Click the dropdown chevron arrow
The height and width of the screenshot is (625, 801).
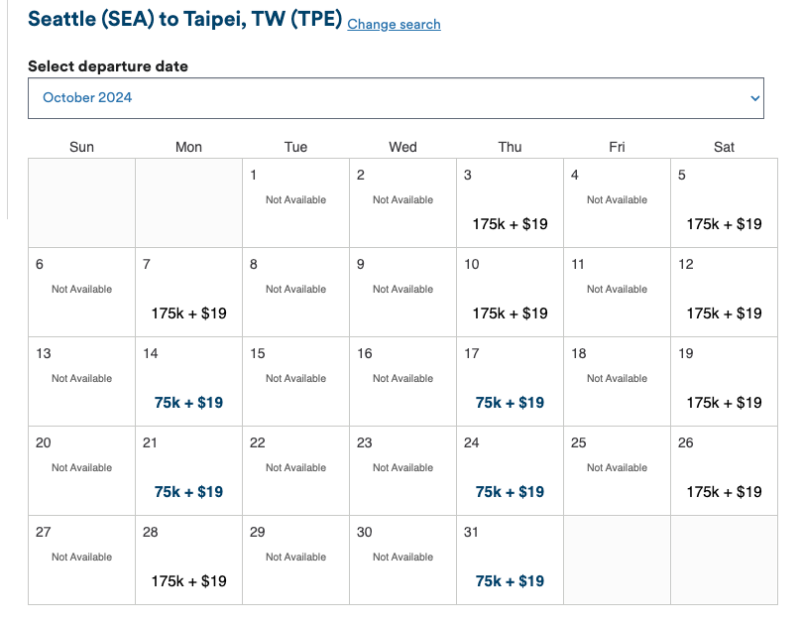click(x=754, y=98)
